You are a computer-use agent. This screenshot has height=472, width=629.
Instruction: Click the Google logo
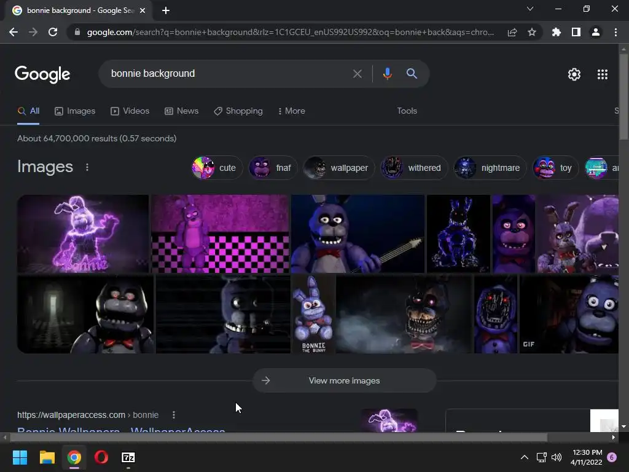(42, 74)
